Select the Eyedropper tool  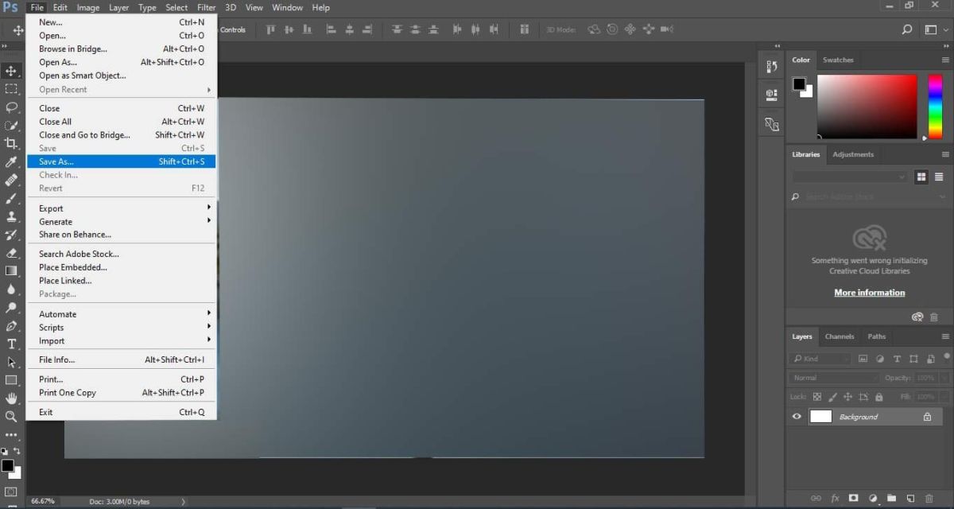pyautogui.click(x=12, y=161)
